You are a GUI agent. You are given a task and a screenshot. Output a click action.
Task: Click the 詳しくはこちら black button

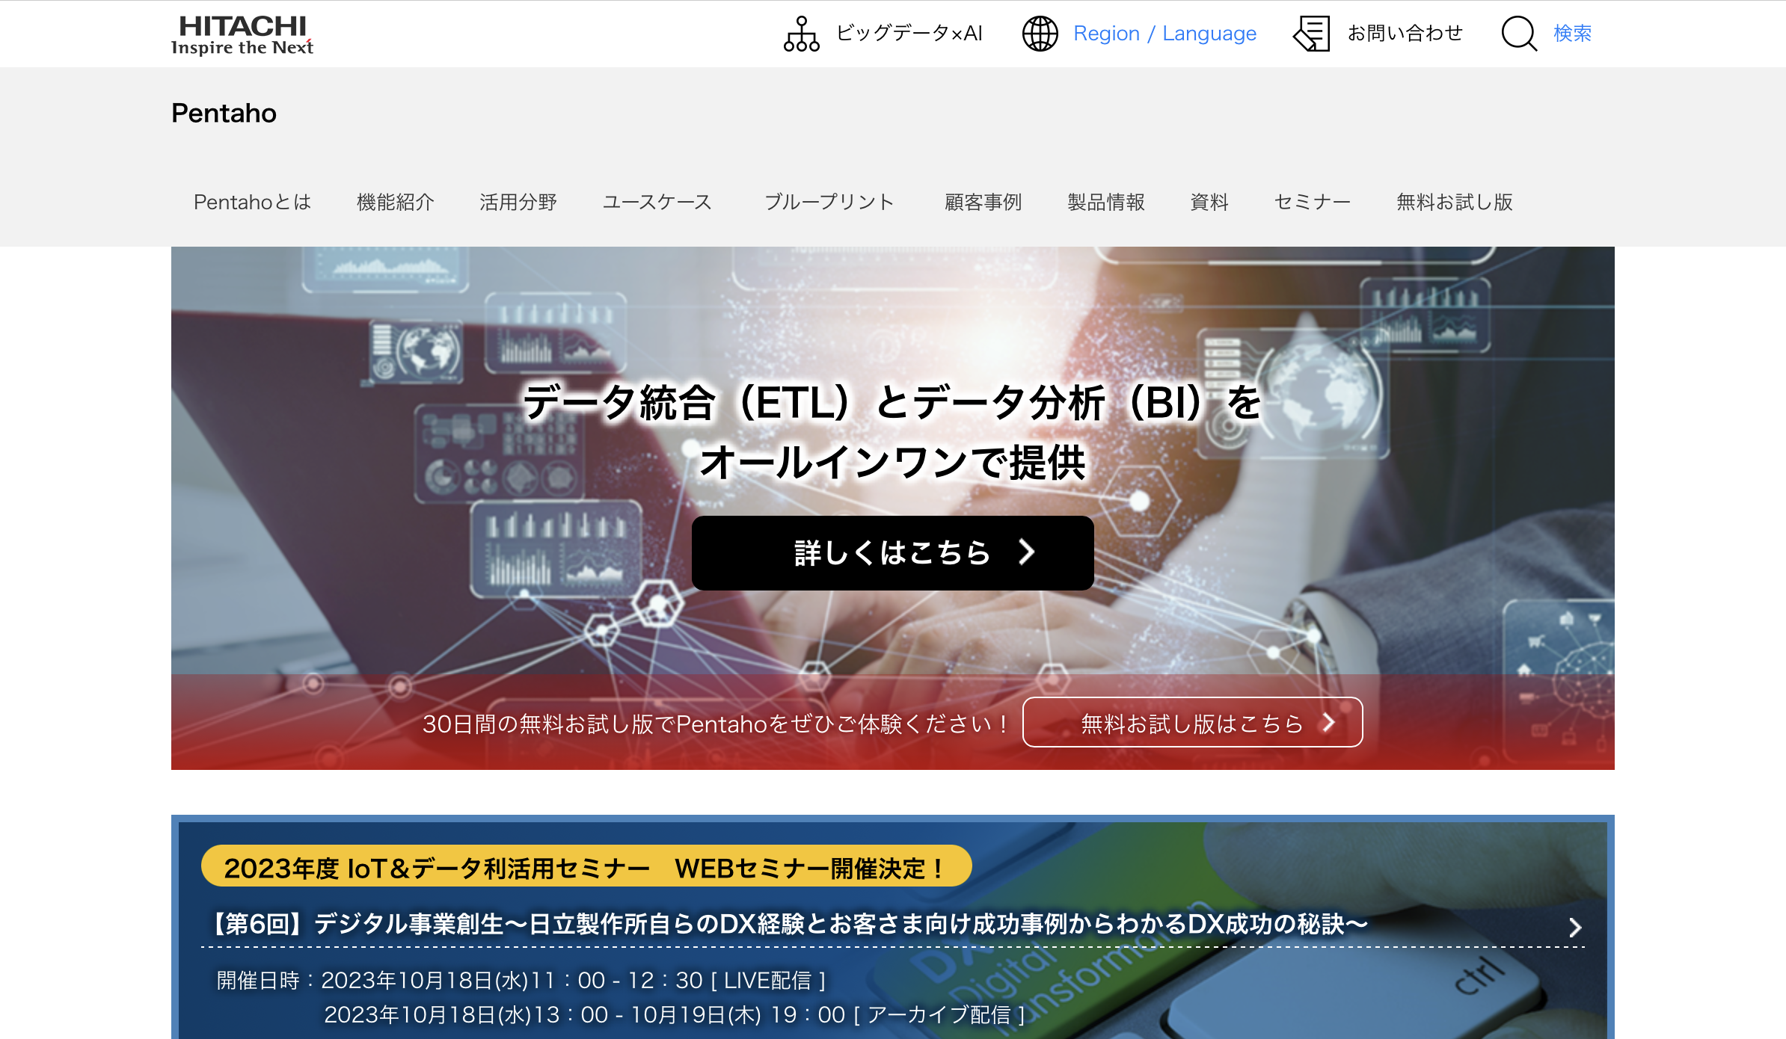coord(892,552)
